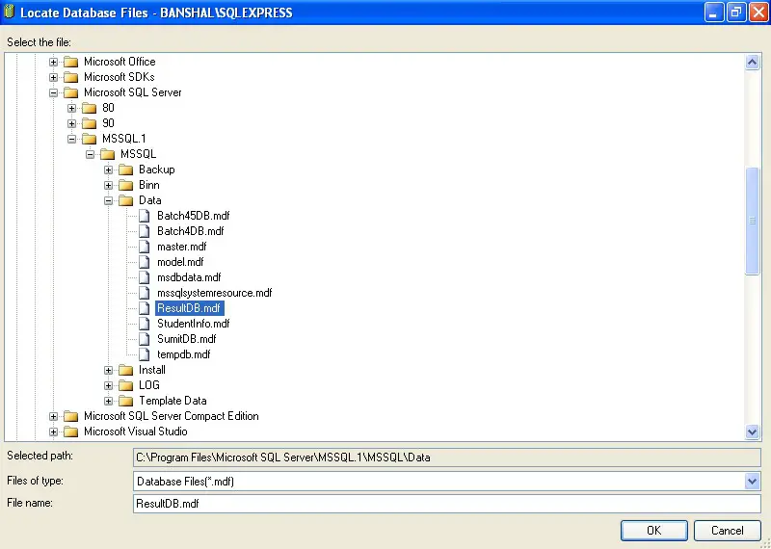Screen dimensions: 771x549
Task: Expand the 80 folder node
Action: point(71,109)
